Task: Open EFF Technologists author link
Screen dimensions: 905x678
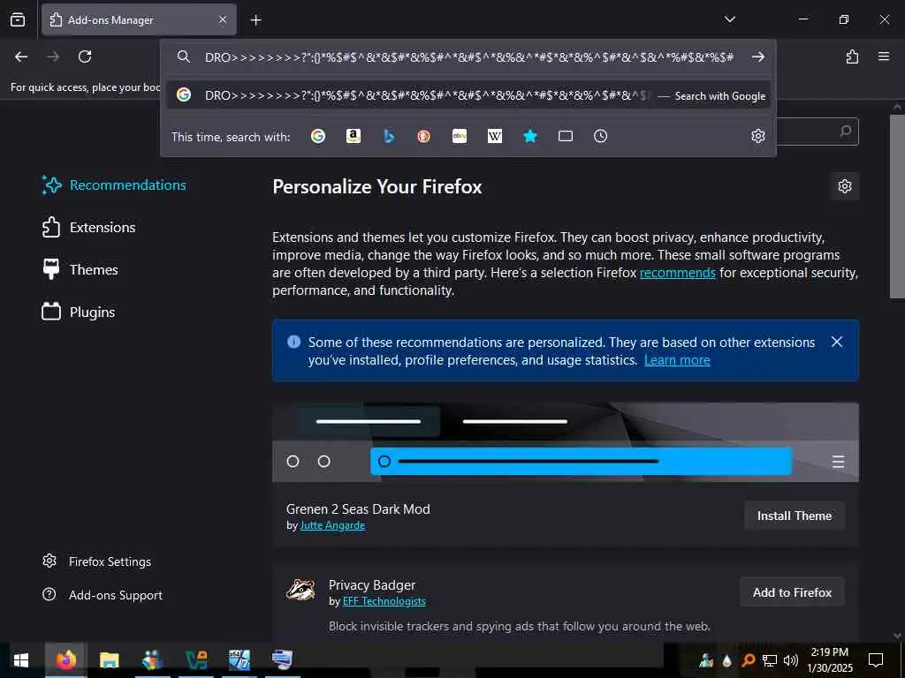Action: click(x=384, y=601)
